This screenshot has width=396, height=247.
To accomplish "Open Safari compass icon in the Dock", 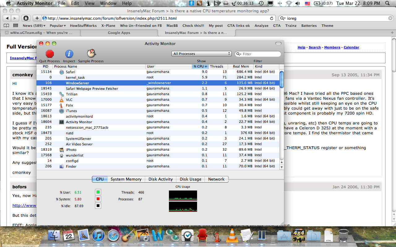I will tap(113, 236).
